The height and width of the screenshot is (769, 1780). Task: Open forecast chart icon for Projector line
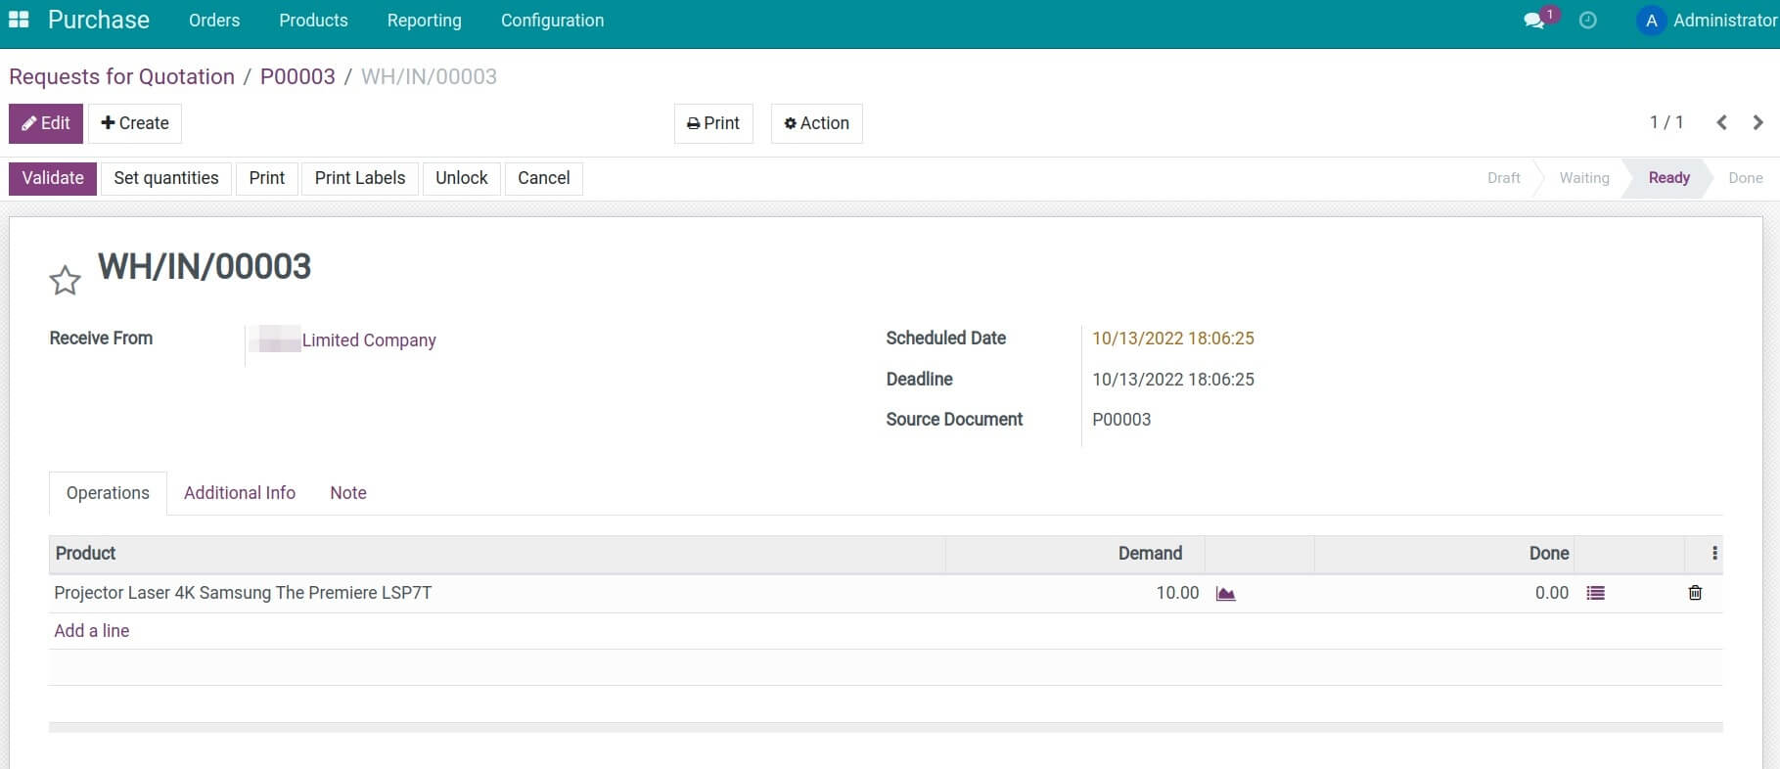(1225, 594)
